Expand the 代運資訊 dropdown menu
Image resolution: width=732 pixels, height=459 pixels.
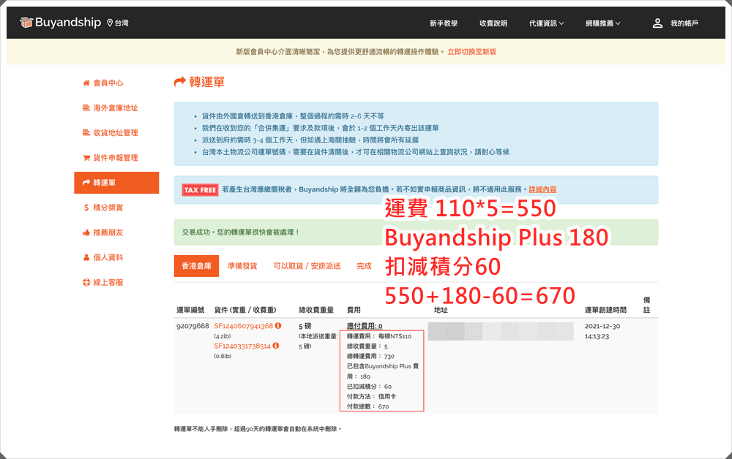point(546,23)
